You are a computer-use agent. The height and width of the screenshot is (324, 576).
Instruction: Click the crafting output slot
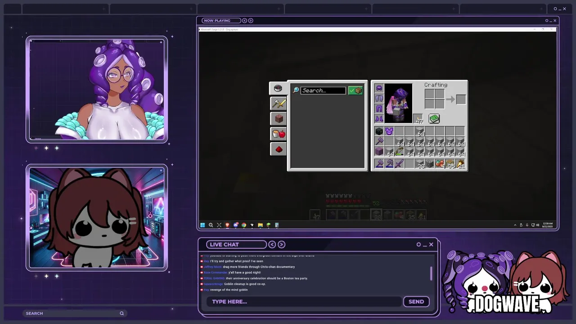[x=461, y=100]
